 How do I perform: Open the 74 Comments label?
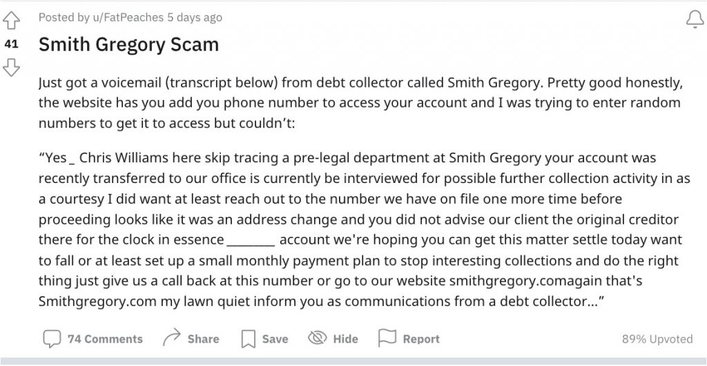coord(105,339)
